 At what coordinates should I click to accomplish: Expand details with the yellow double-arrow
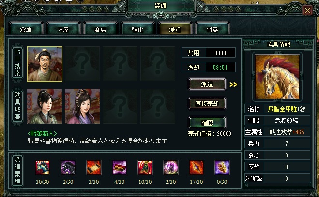point(233,84)
